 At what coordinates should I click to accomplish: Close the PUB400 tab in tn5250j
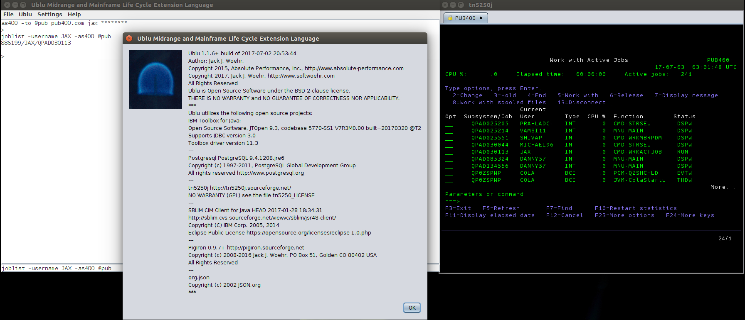pyautogui.click(x=481, y=18)
